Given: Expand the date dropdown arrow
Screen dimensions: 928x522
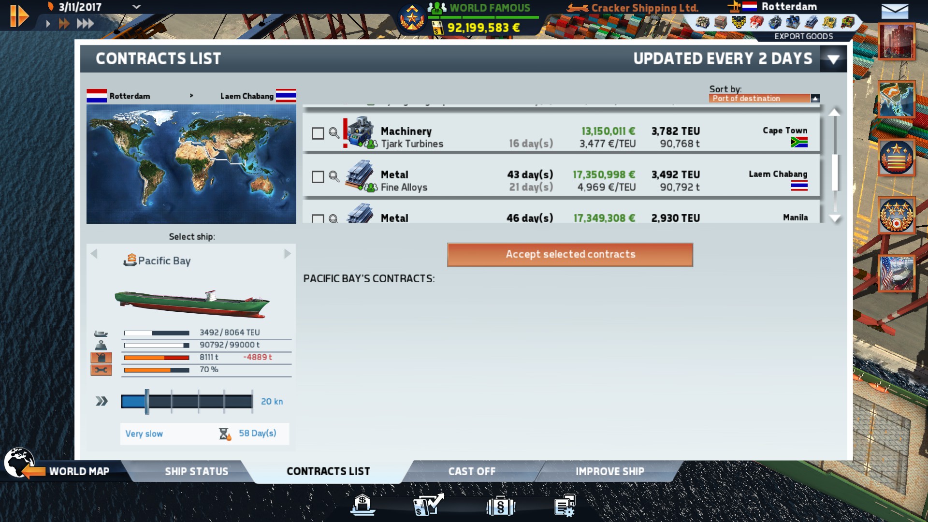Looking at the screenshot, I should (137, 7).
